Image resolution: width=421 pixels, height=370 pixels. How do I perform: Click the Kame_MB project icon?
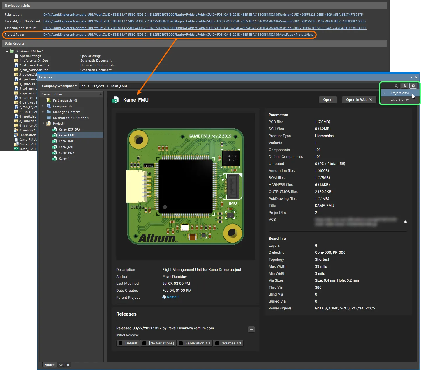(54, 147)
